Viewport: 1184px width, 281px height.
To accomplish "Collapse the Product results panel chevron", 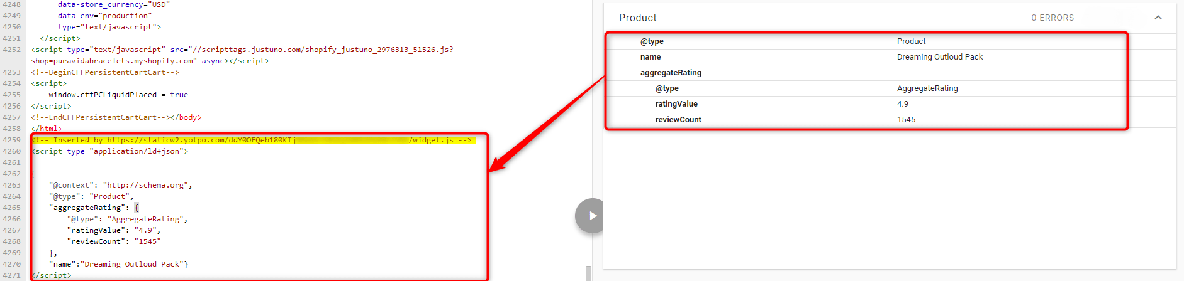I will click(x=1158, y=18).
